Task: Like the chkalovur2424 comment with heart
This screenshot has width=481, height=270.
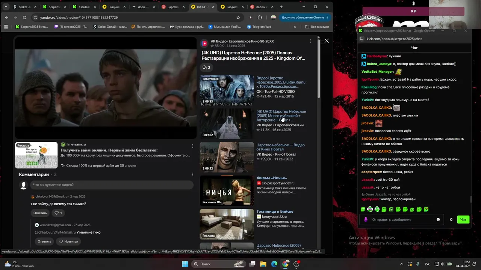Action: pyautogui.click(x=58, y=213)
